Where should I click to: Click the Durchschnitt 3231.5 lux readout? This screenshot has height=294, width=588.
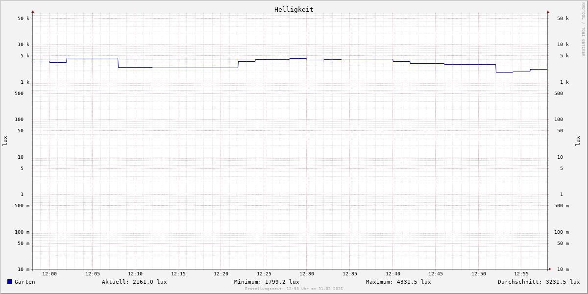pyautogui.click(x=539, y=282)
